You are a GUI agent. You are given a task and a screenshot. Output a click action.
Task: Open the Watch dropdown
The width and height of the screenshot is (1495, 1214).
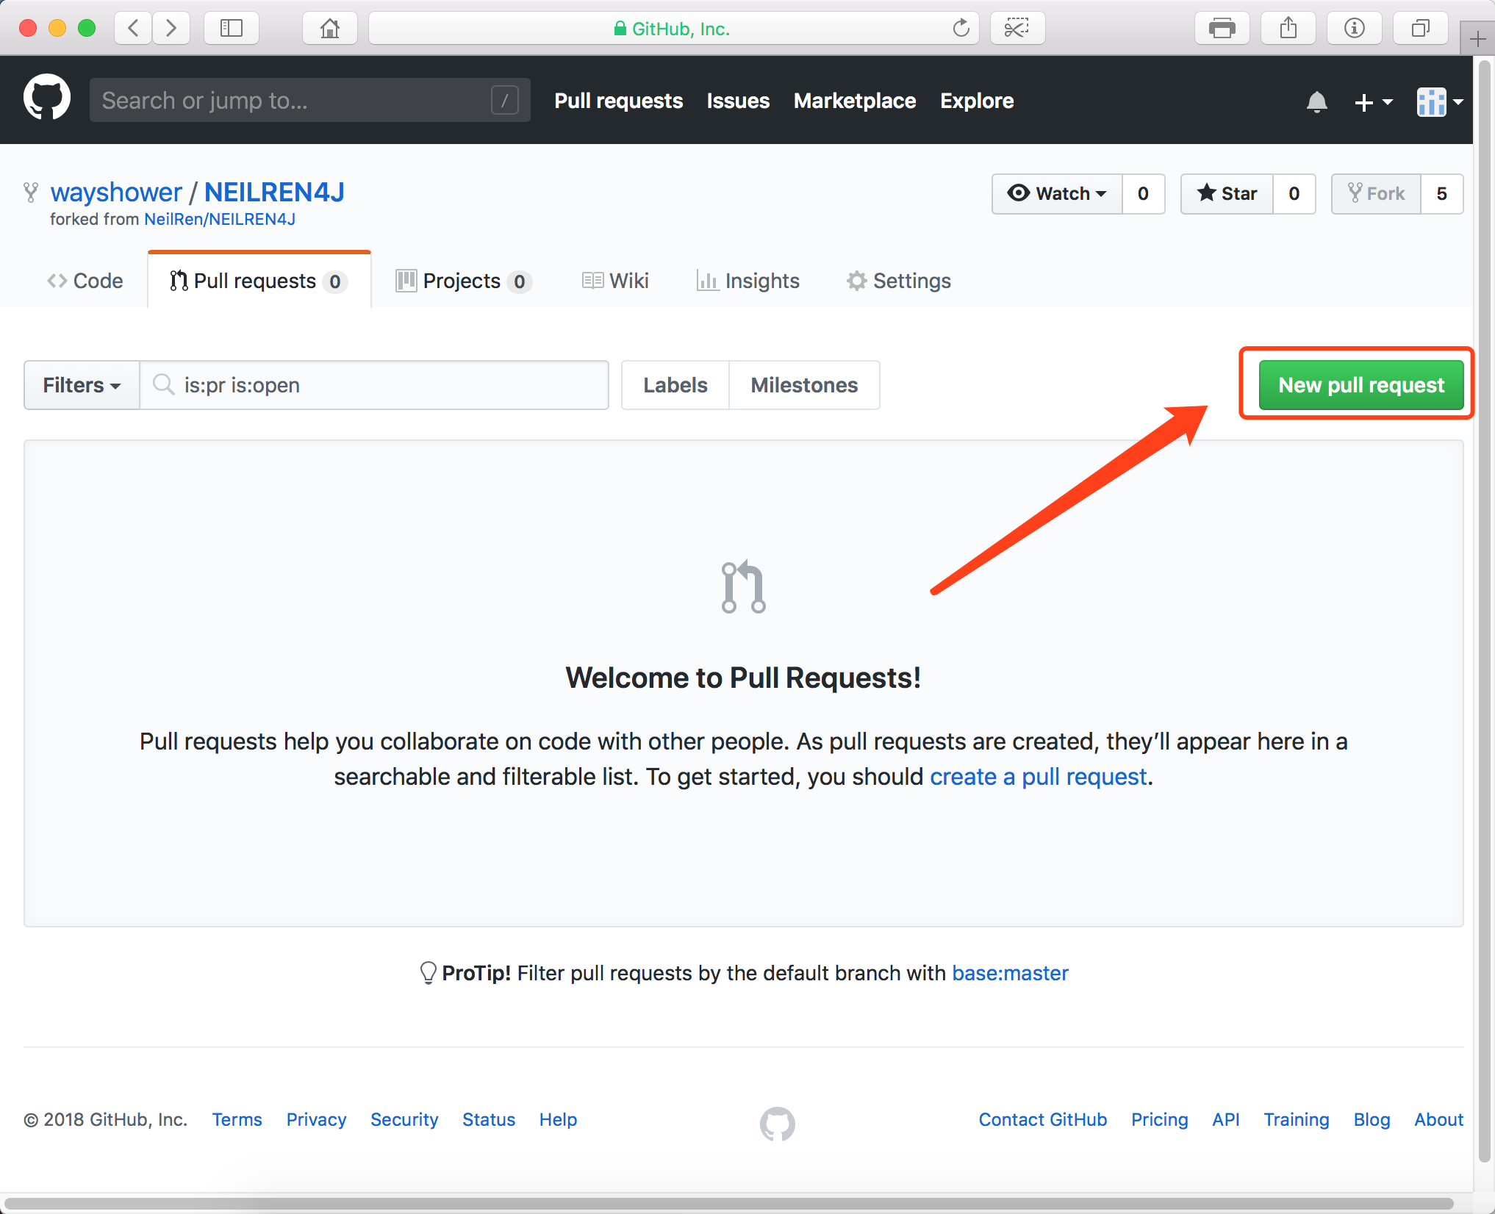(x=1057, y=193)
